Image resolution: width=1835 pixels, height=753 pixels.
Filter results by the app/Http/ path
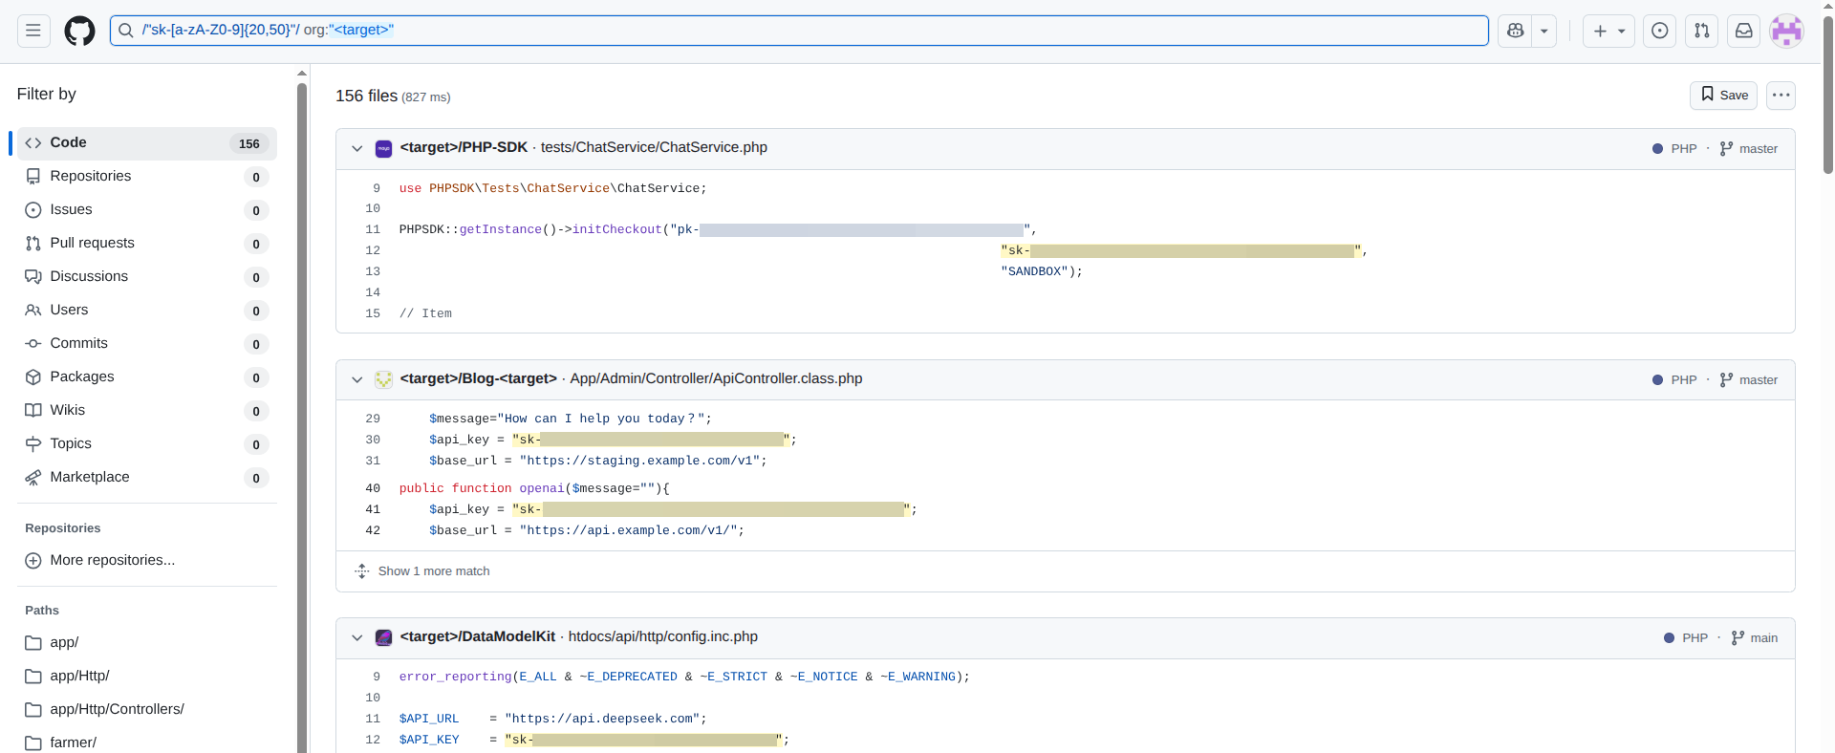[x=79, y=676]
